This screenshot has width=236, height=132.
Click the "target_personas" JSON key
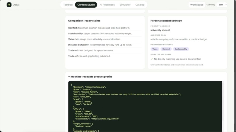82,124
